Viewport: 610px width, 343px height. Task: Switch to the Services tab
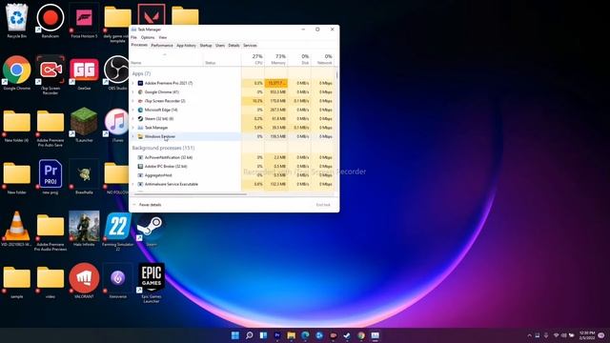(250, 46)
